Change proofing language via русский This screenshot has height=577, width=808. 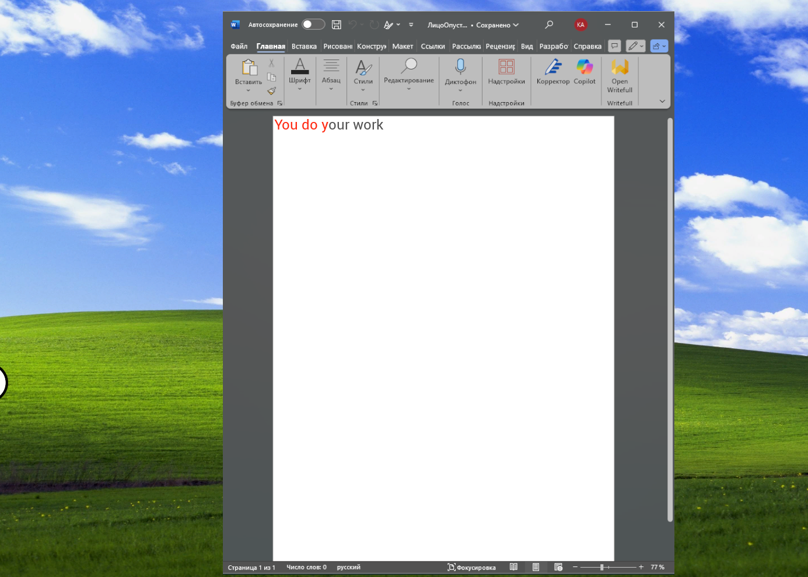pos(349,567)
